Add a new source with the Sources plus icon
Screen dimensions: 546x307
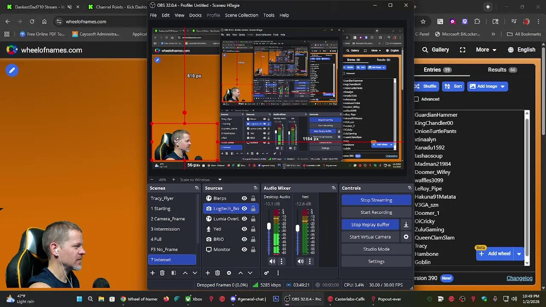click(207, 273)
